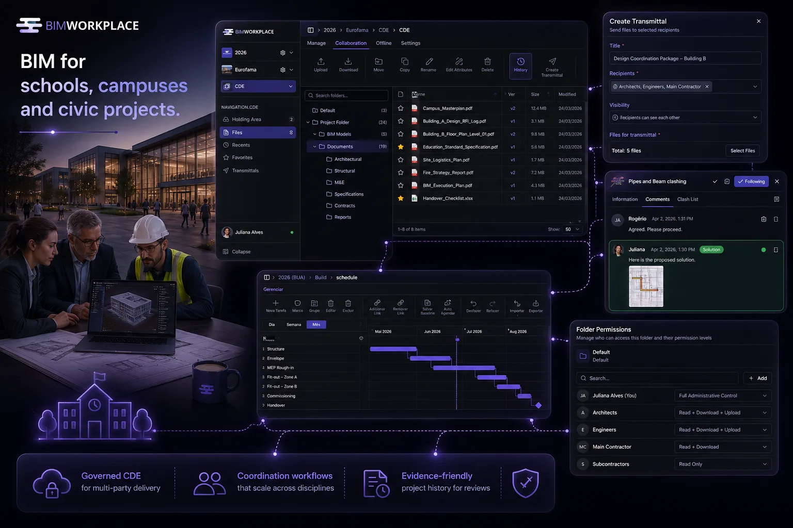This screenshot has width=793, height=528.
Task: Open the Clash List tab
Action: tap(687, 200)
